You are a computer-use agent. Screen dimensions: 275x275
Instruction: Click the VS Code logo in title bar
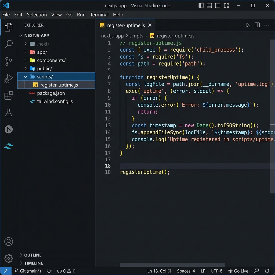(6, 5)
